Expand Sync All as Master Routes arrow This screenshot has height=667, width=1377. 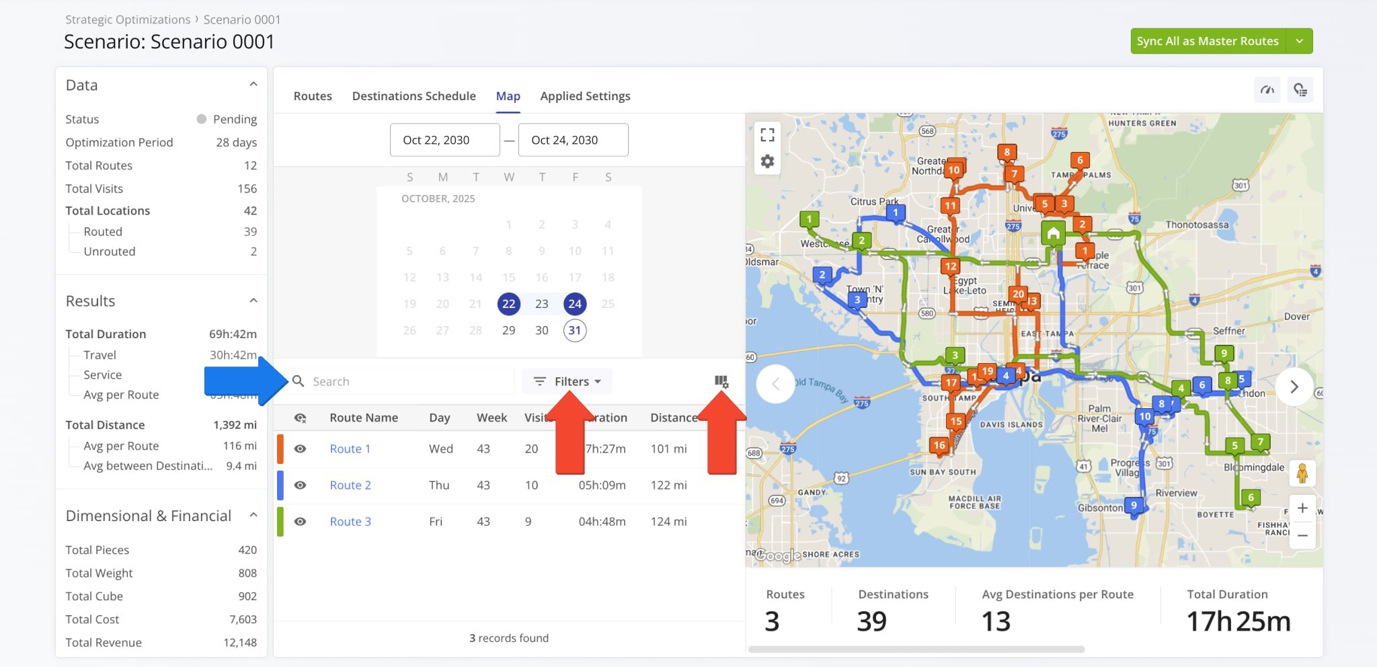coord(1300,41)
